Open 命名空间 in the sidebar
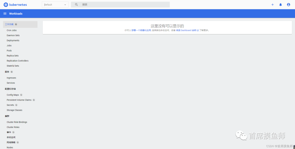This screenshot has height=149, width=295. tap(11, 137)
